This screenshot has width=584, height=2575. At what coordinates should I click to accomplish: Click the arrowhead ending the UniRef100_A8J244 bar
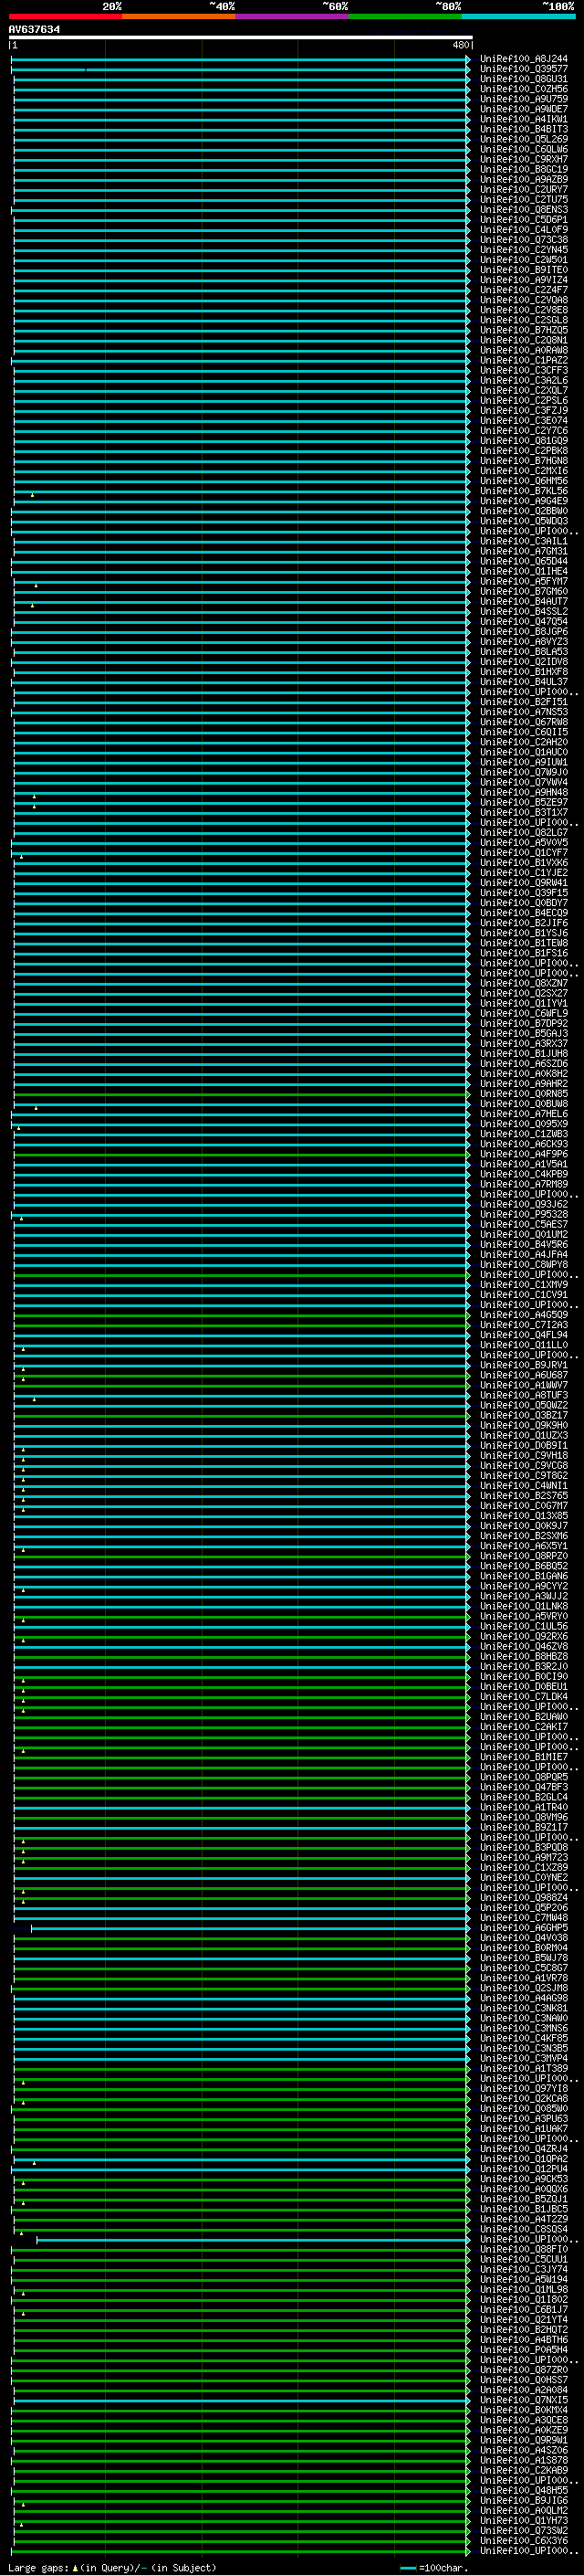[468, 59]
